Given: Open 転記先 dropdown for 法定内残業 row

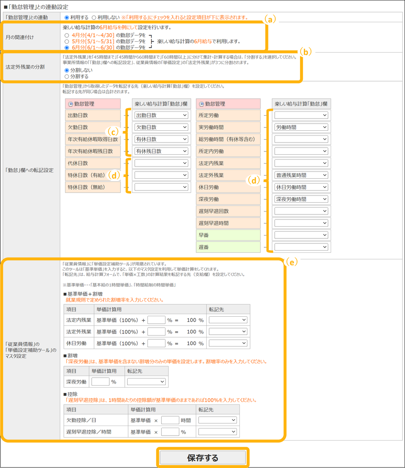Looking at the screenshot, I should coord(228,320).
